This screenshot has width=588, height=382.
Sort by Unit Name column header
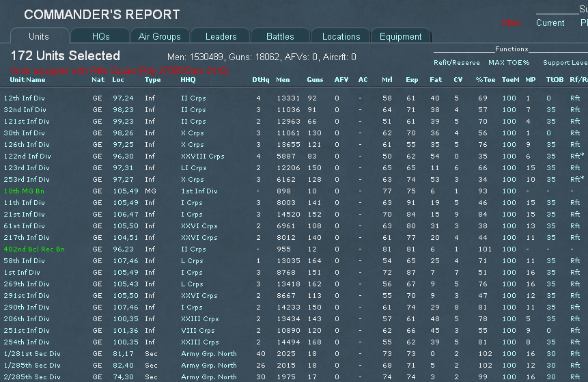coord(27,79)
